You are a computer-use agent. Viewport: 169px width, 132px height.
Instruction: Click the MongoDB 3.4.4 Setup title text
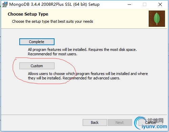pos(54,4)
